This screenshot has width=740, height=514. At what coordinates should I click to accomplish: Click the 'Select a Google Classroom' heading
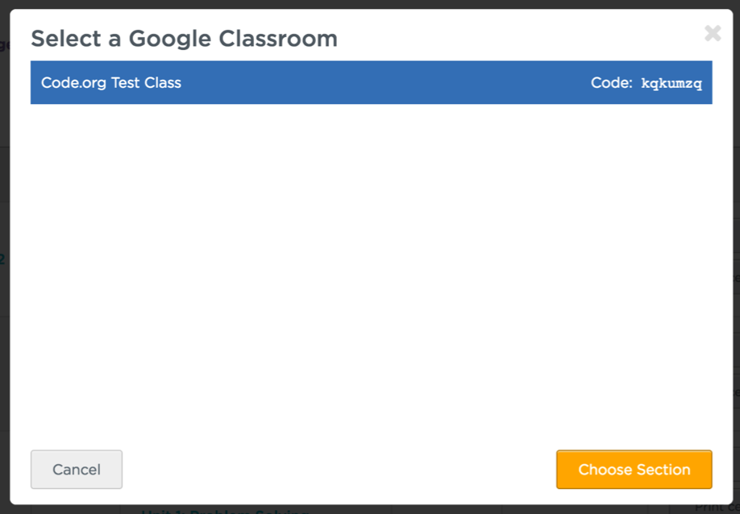point(184,38)
